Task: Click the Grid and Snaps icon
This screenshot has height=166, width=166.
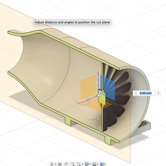Action: point(94,164)
